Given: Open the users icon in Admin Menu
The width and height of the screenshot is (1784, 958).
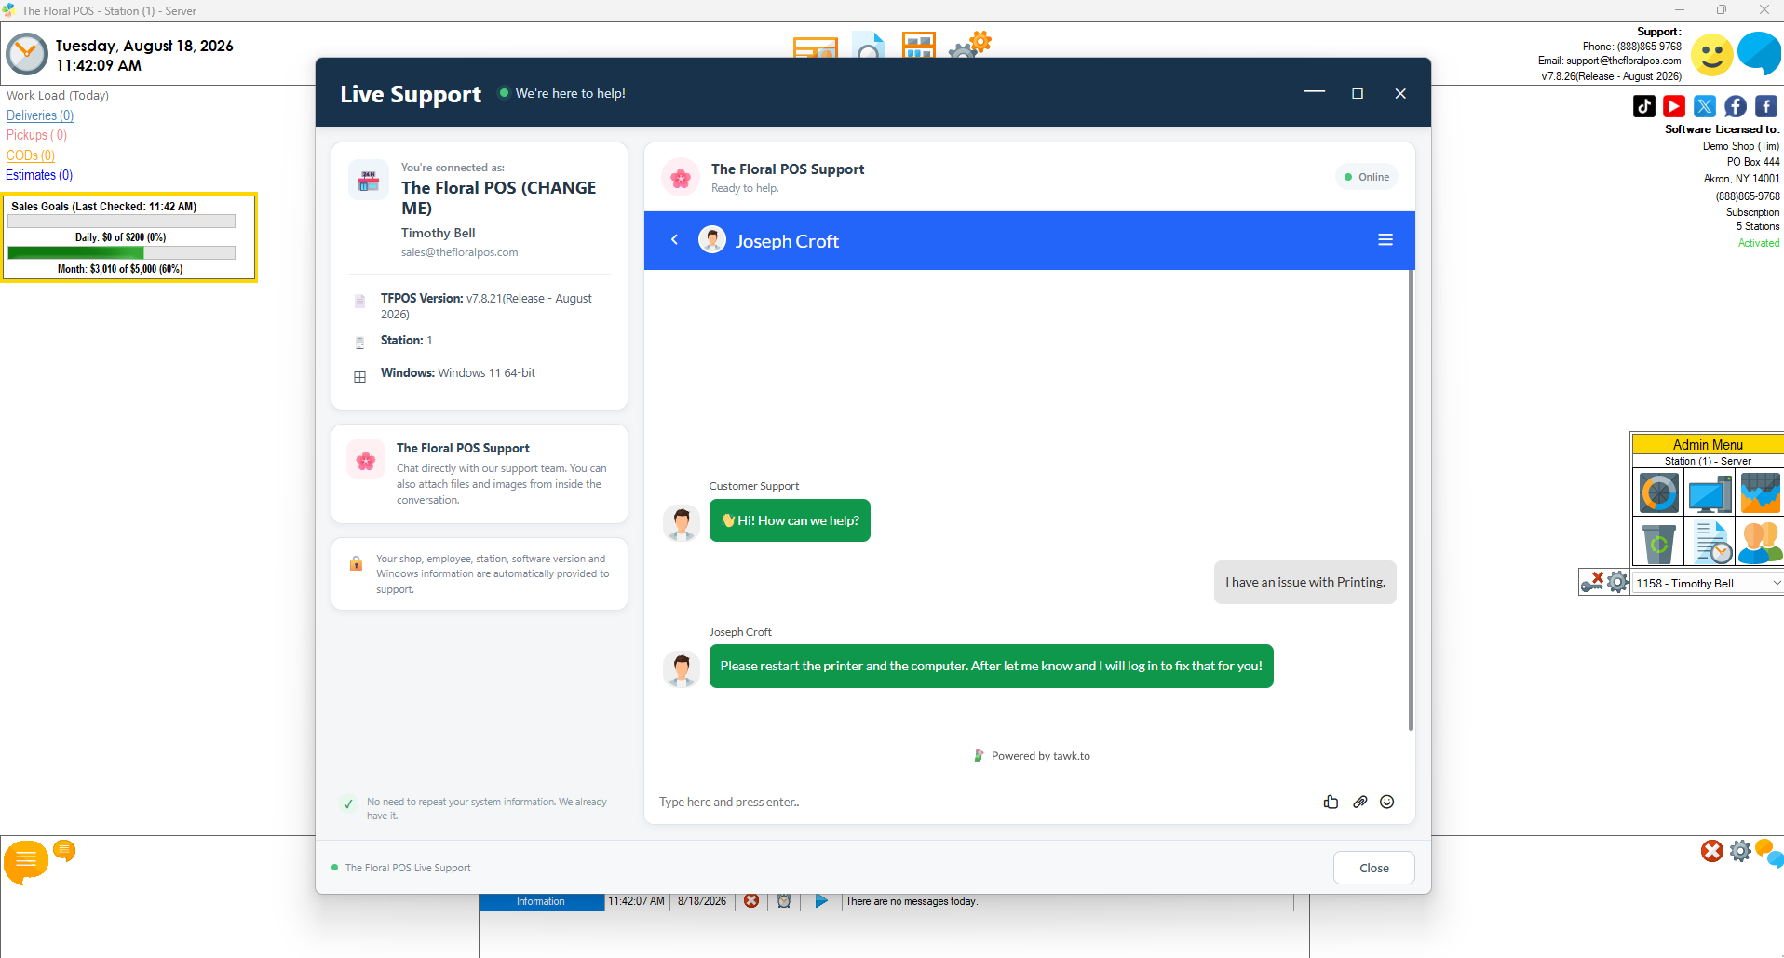Looking at the screenshot, I should 1760,543.
